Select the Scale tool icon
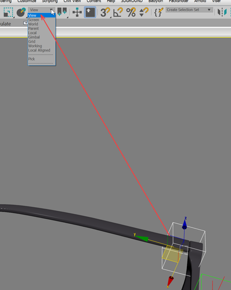231x290 pixels. 8,12
